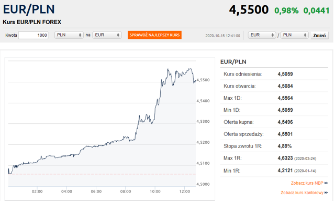Click the EUR/PLN page heading
The image size is (335, 201).
[29, 9]
